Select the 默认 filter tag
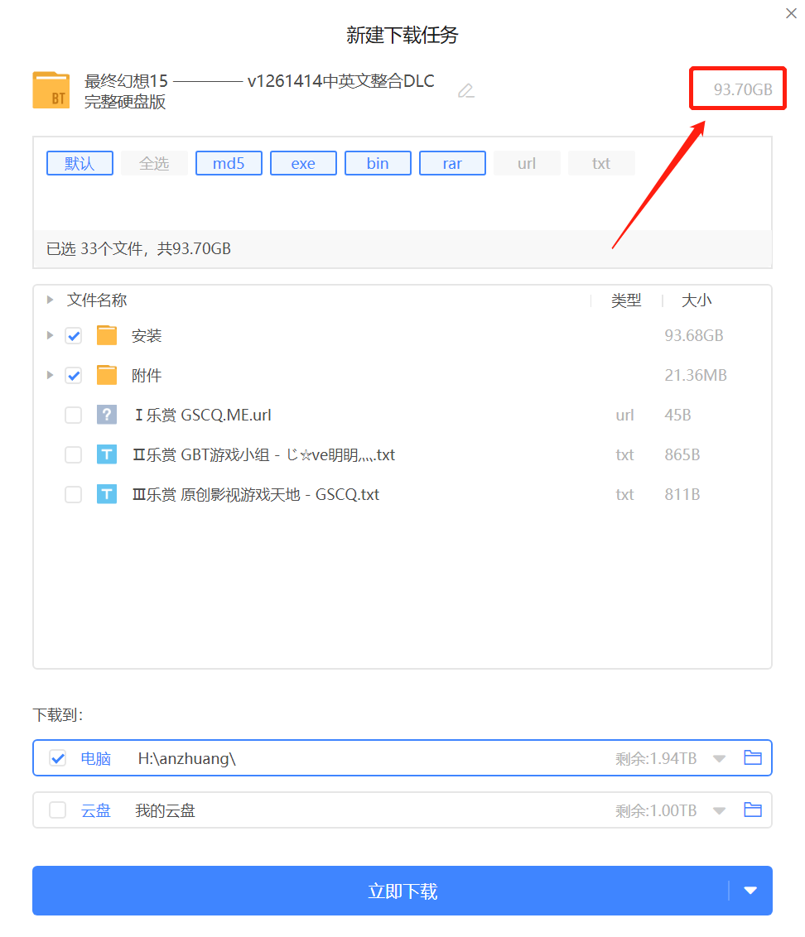 80,163
